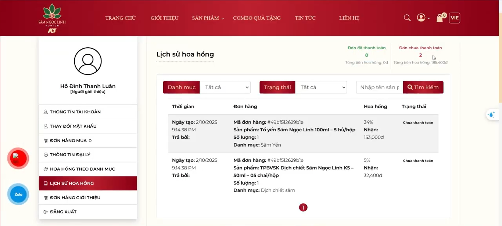
Task: Click the Sâm Yến category value
Action: pyautogui.click(x=271, y=145)
